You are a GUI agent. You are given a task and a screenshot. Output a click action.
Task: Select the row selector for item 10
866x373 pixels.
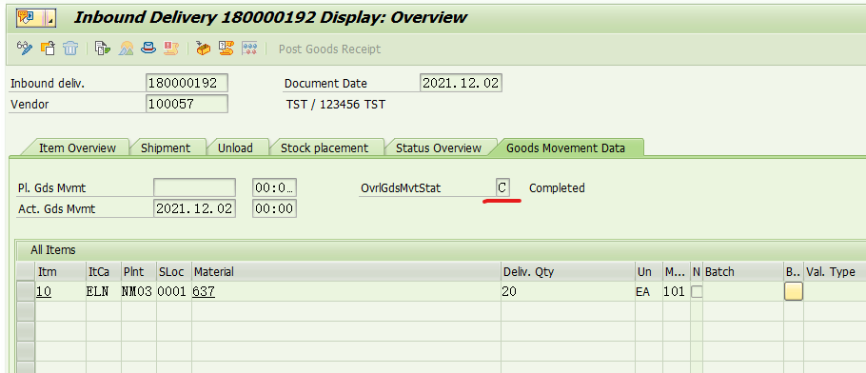[x=26, y=291]
